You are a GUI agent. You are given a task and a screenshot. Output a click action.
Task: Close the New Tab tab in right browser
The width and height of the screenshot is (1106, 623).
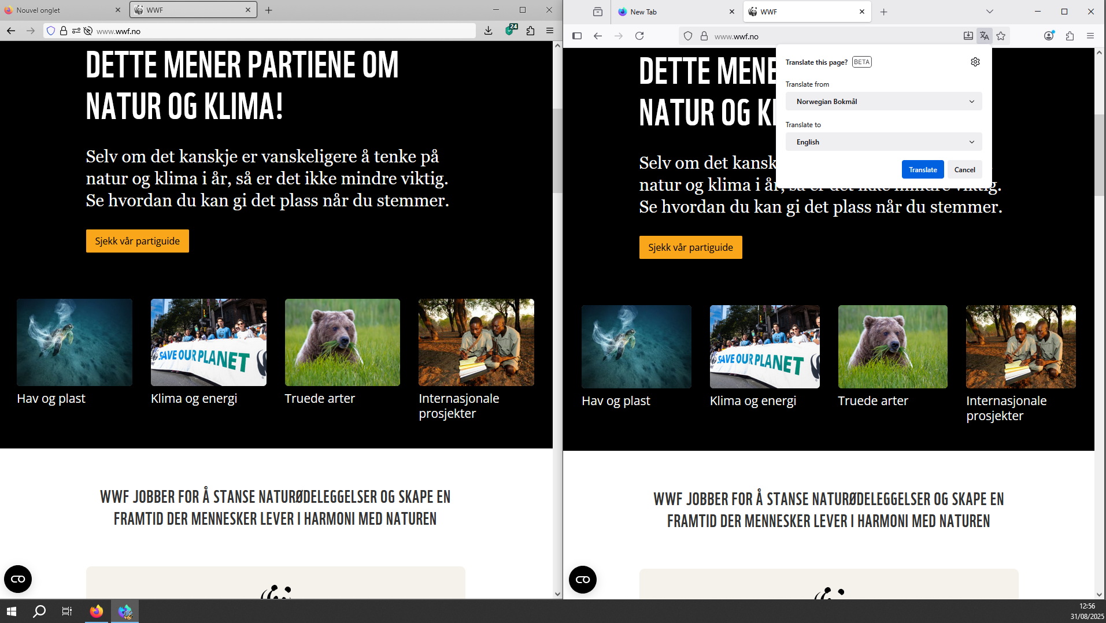coord(731,12)
